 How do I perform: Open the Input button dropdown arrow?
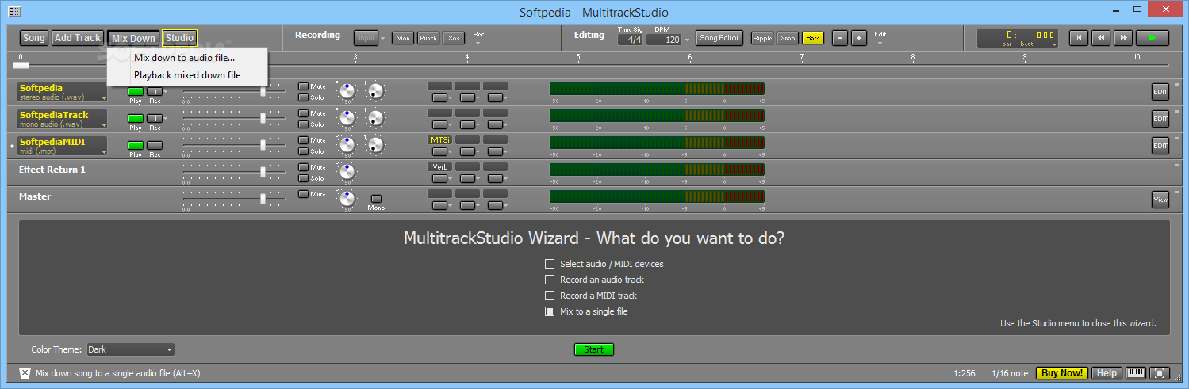pyautogui.click(x=382, y=38)
